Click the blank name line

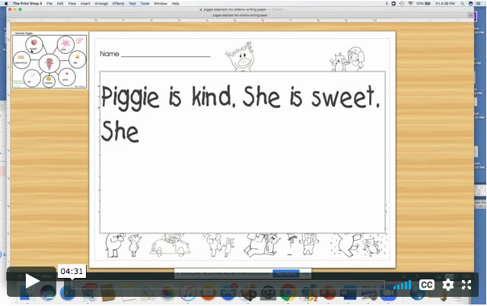166,55
